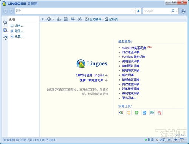Click the binoculars find icon
The width and height of the screenshot is (189, 144).
pos(79,19)
